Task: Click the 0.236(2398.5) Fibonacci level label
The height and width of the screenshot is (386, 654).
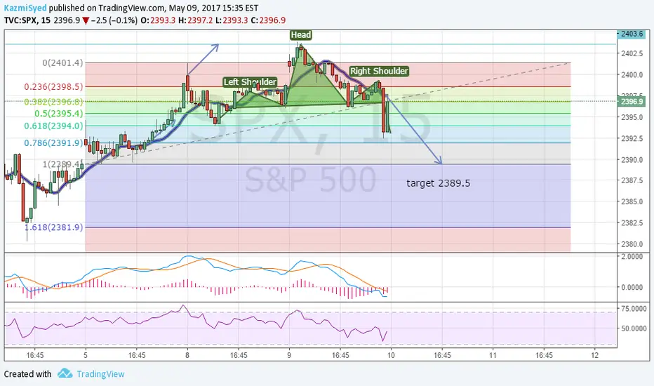Action: click(x=53, y=87)
